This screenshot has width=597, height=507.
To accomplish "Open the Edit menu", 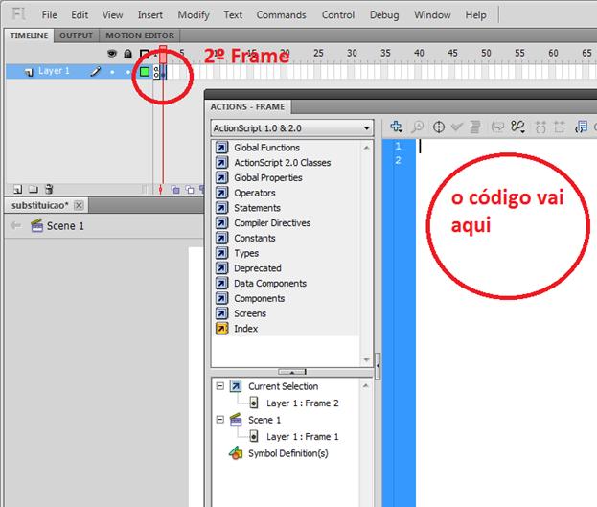I will click(80, 15).
